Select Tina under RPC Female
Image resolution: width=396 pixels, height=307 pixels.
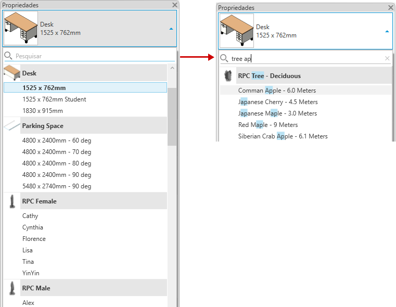[x=85, y=262]
